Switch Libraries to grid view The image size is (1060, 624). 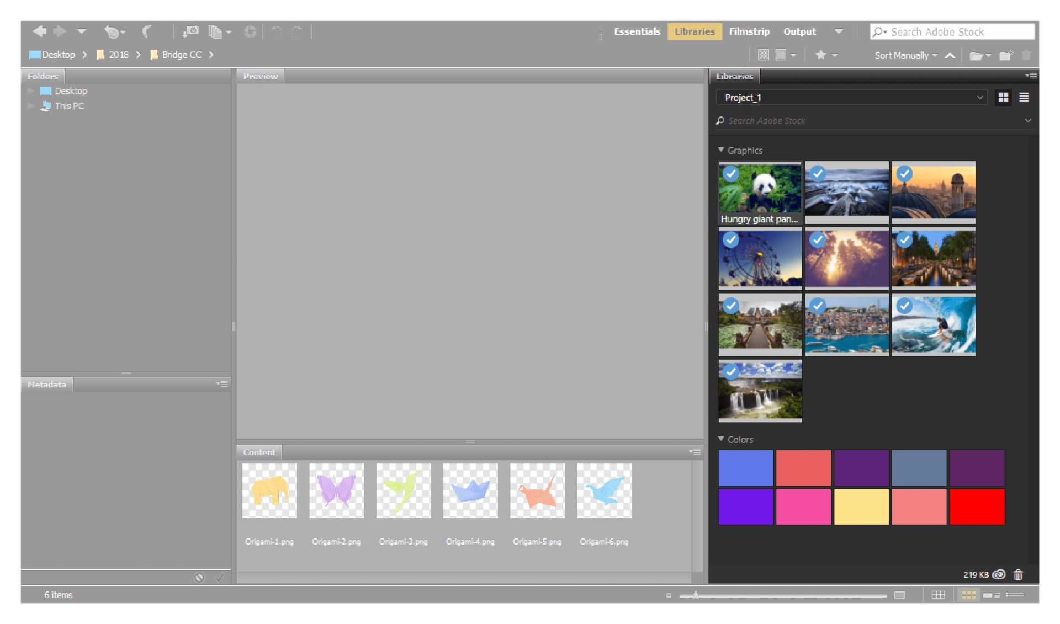pyautogui.click(x=1003, y=98)
